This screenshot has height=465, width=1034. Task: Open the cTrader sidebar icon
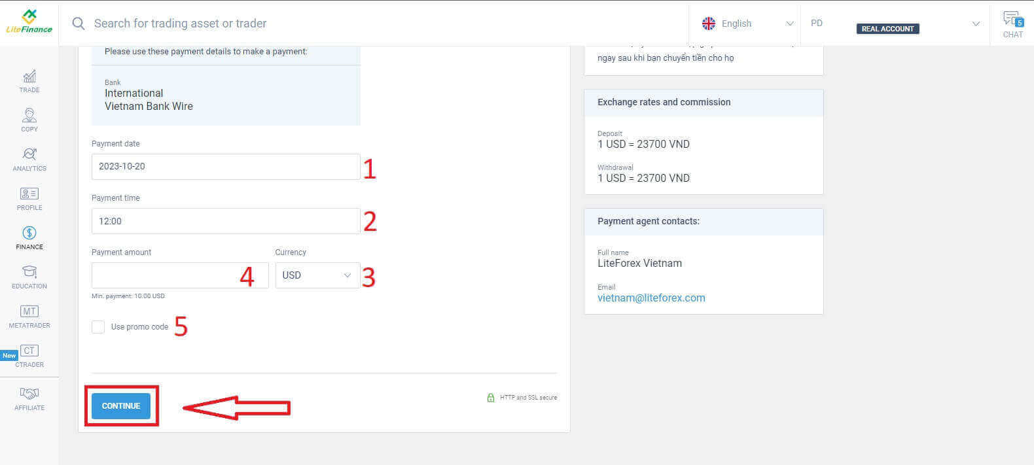click(x=29, y=351)
